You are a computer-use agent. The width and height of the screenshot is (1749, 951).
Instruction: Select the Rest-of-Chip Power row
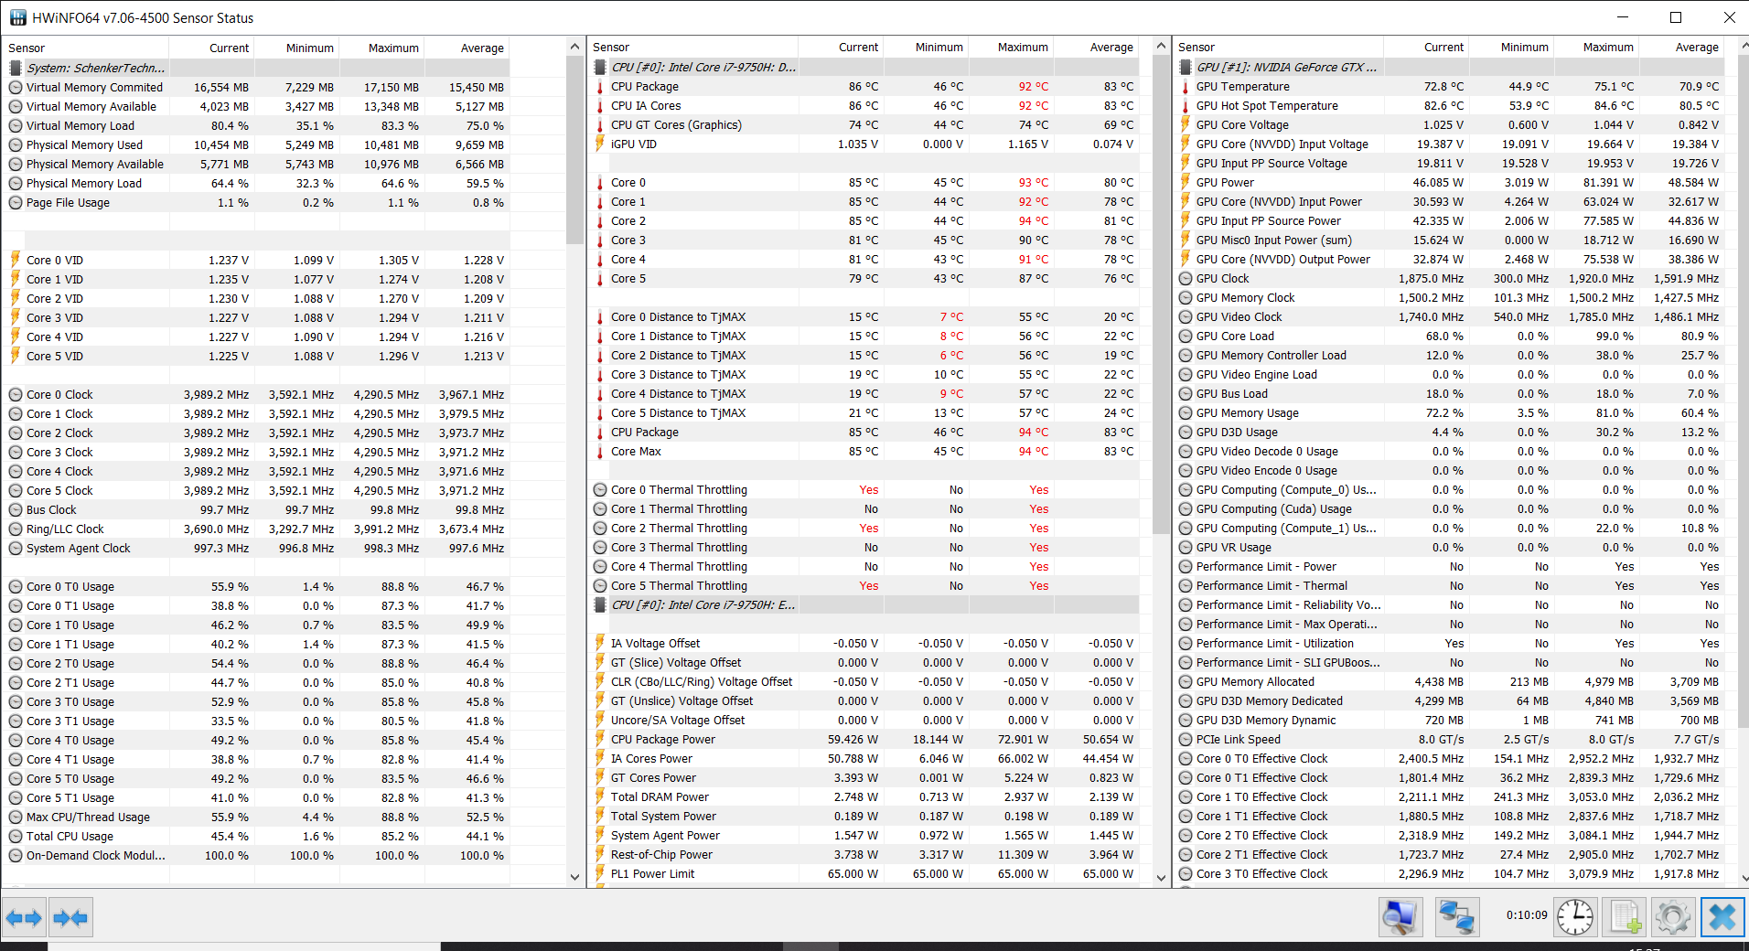[x=864, y=854]
